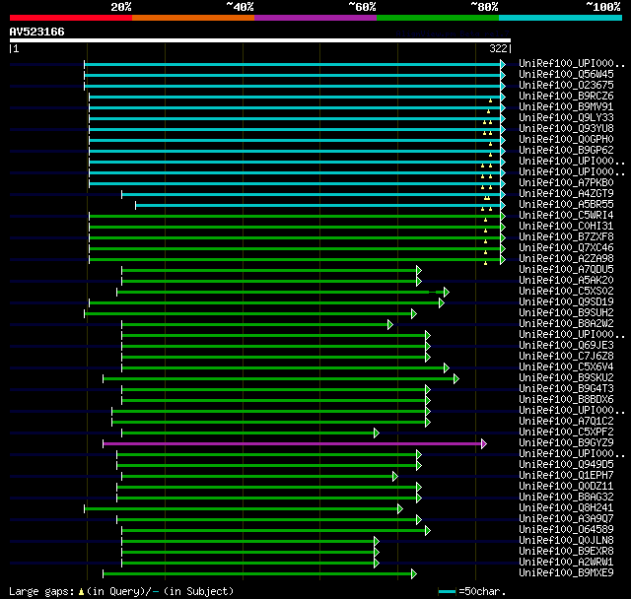
Task: Select the UniRef100_C5X6V4 label
Action: click(x=566, y=367)
